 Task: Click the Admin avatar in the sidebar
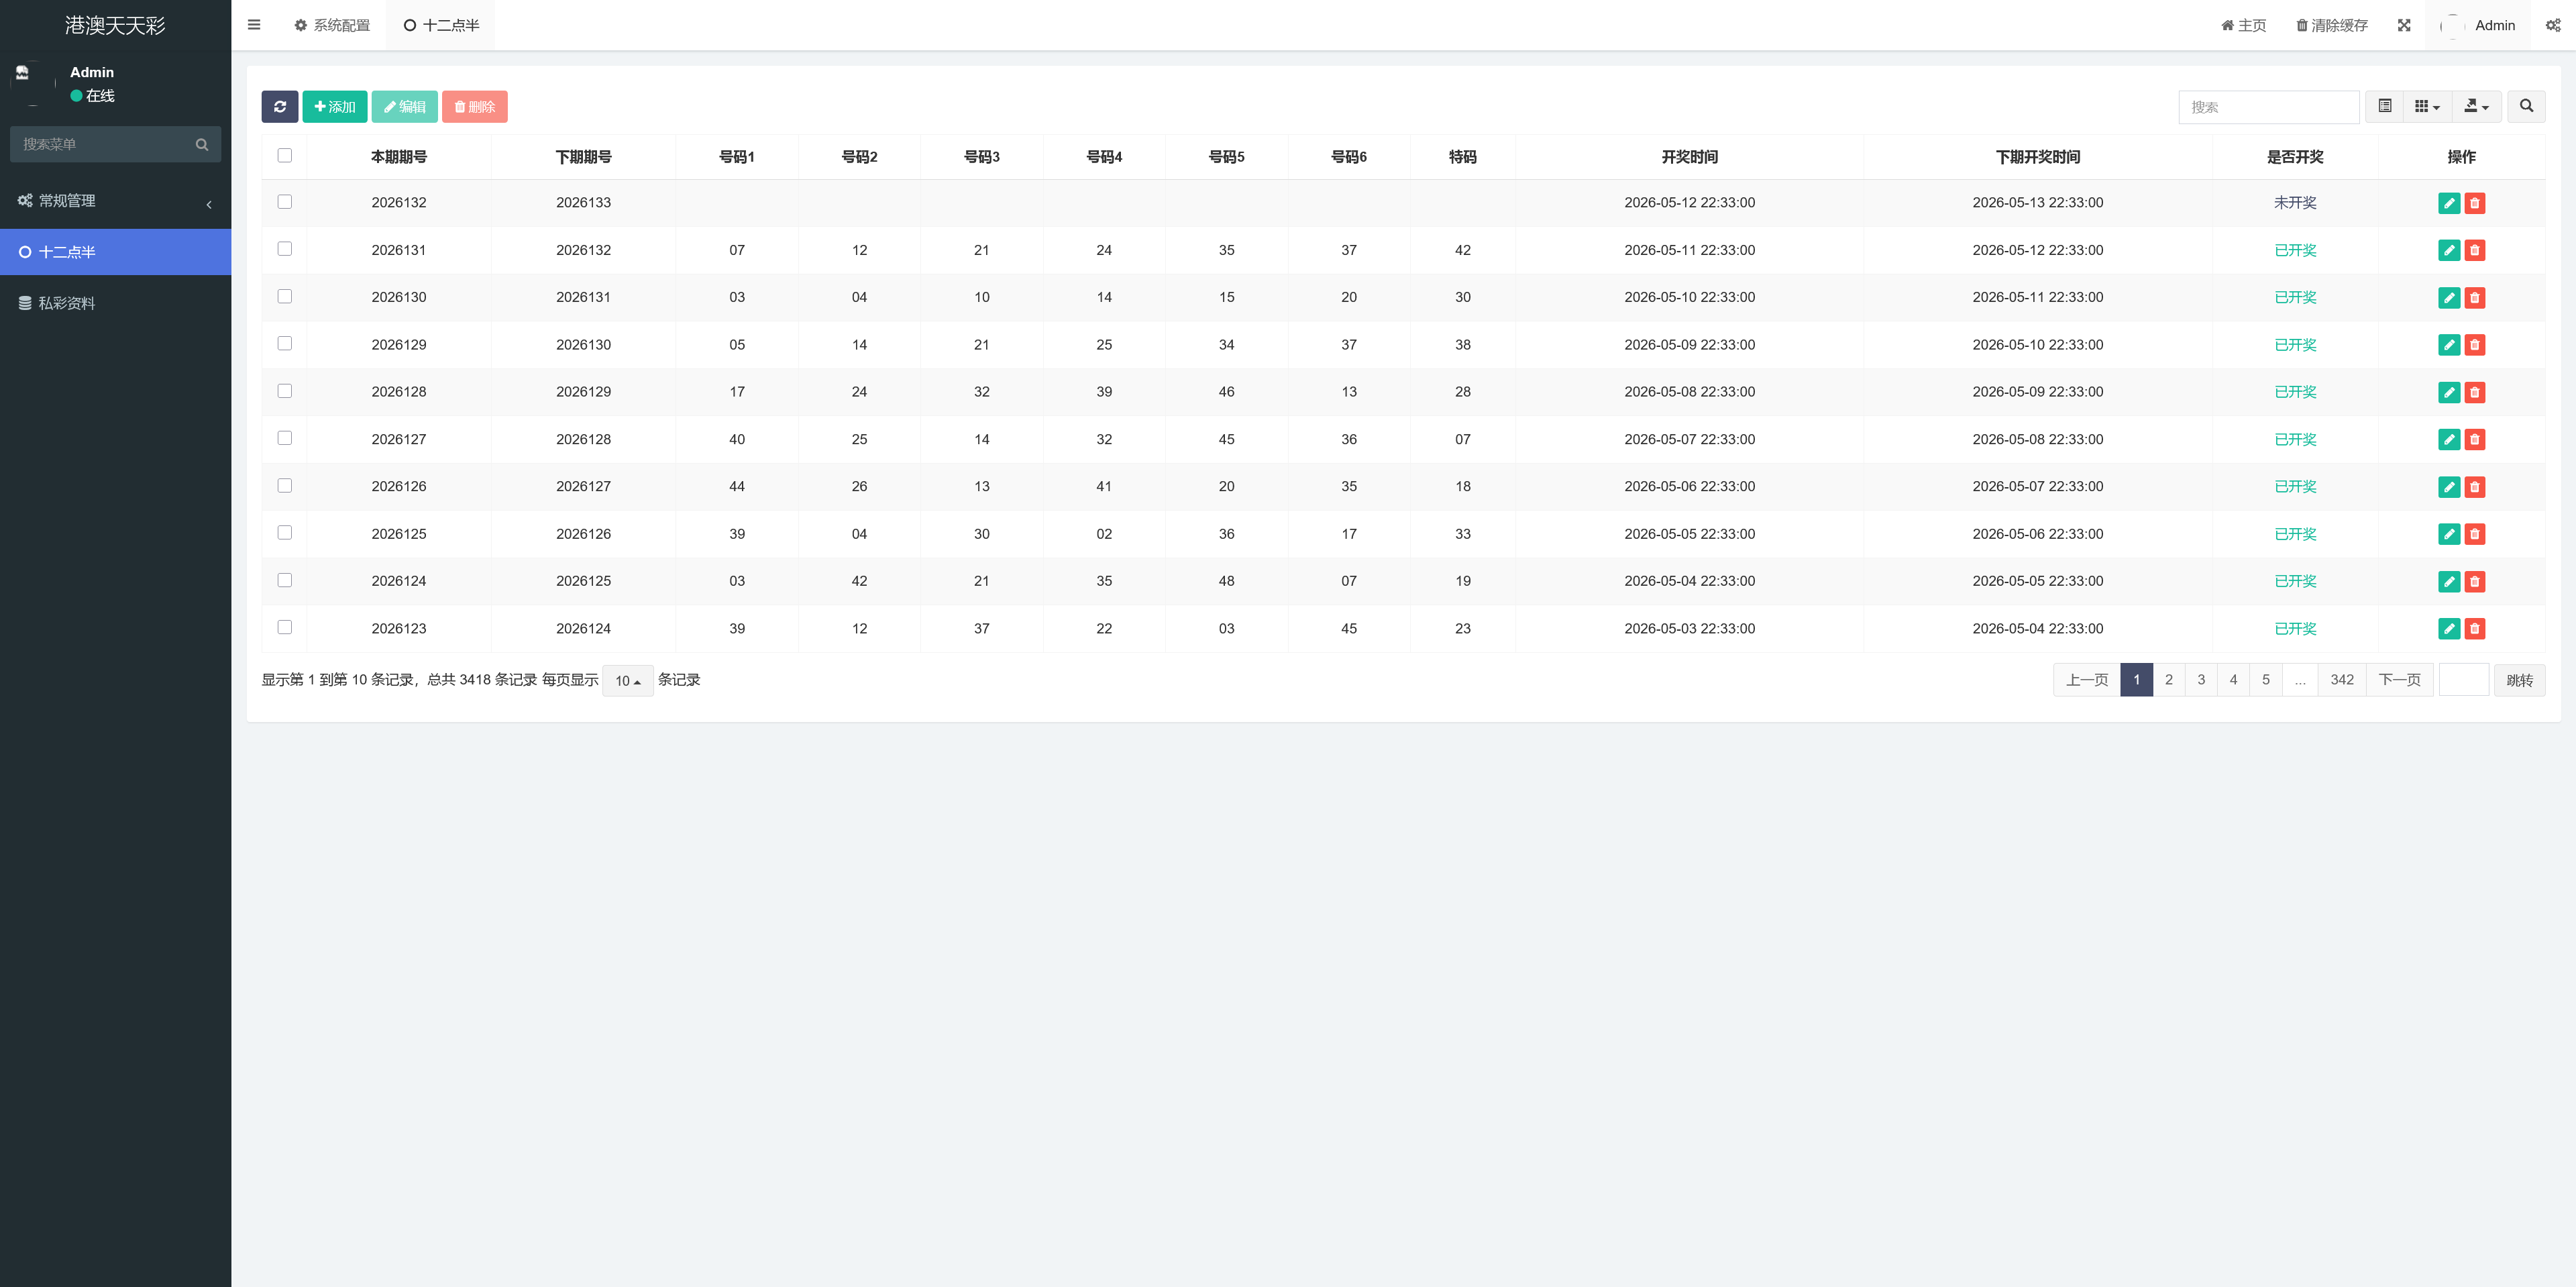pos(34,83)
